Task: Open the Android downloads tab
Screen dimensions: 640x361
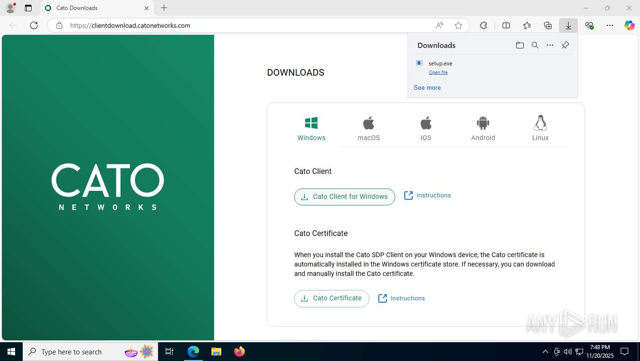Action: 483,129
